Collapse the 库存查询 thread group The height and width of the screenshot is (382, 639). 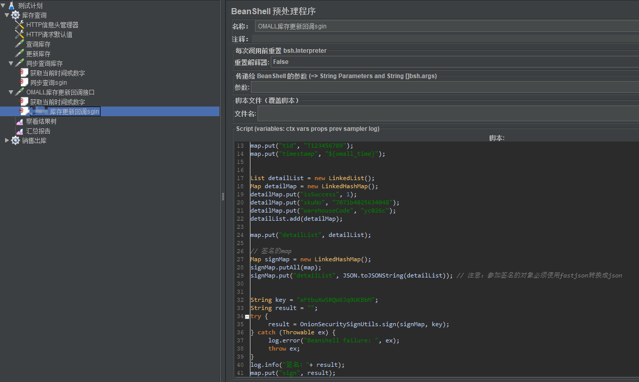[x=7, y=15]
